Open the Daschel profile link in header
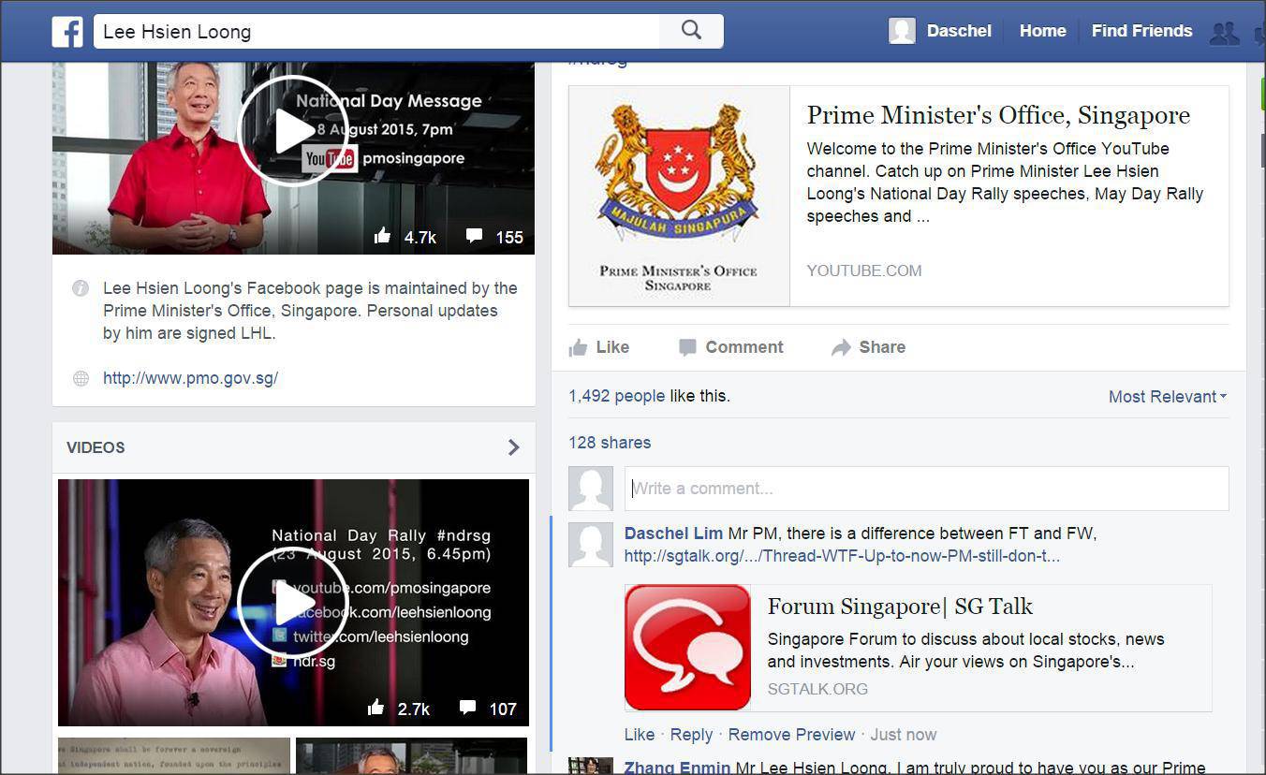This screenshot has height=775, width=1266. pos(959,31)
